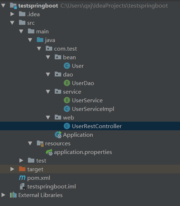The width and height of the screenshot is (180, 206).
Task: Select the UserService name
Action: coord(87,100)
